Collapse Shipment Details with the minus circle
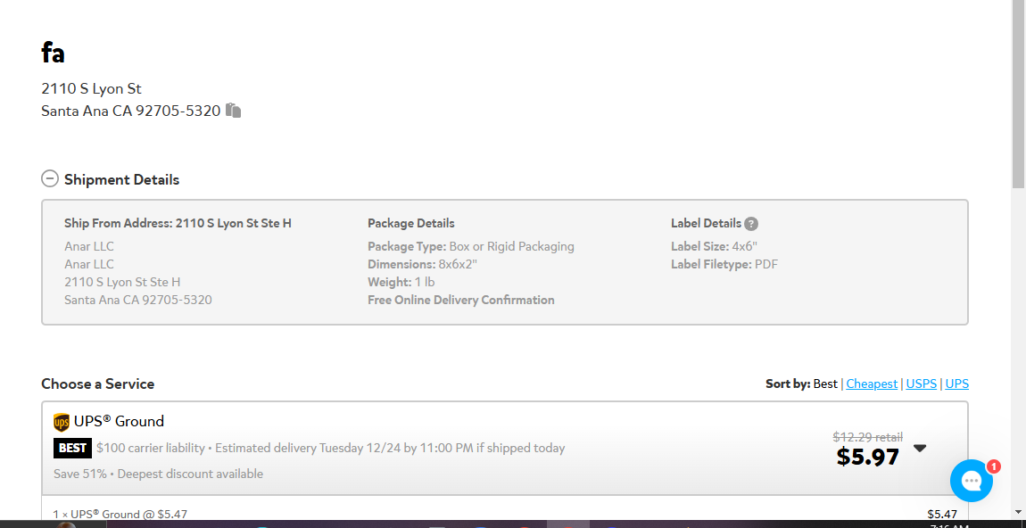 pyautogui.click(x=50, y=178)
